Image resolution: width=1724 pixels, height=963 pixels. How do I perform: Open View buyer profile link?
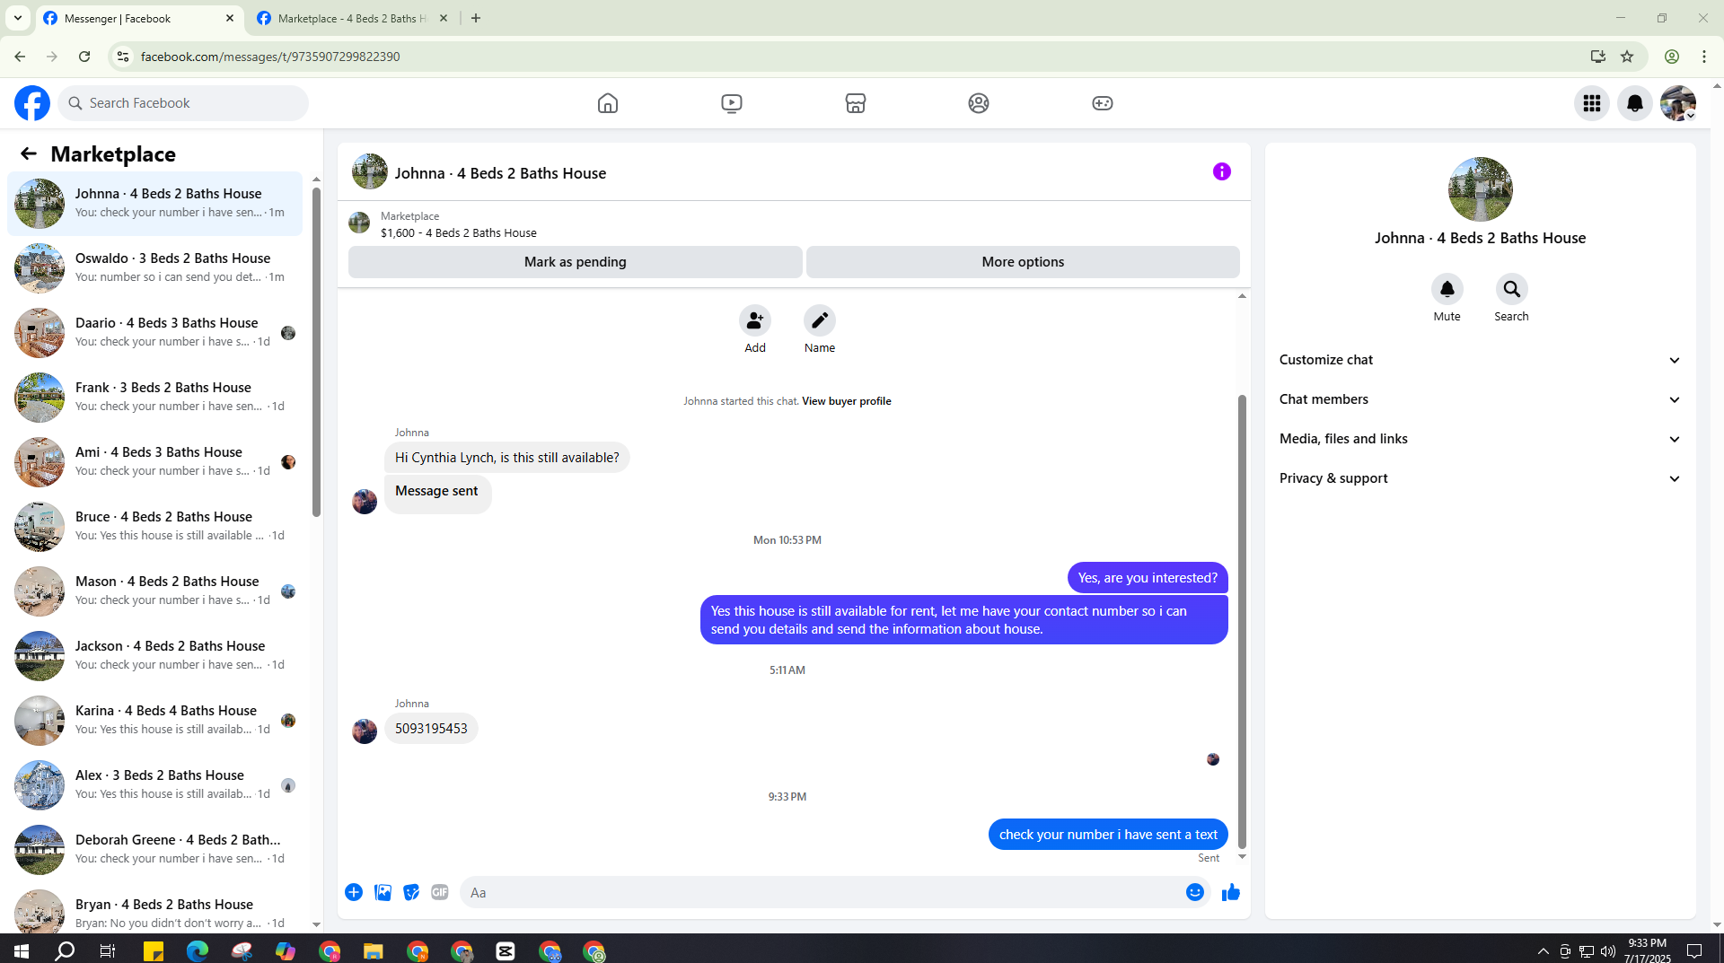click(x=847, y=401)
